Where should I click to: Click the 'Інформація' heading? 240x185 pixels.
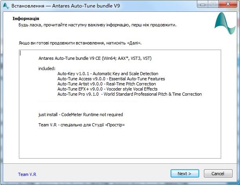tap(26, 18)
